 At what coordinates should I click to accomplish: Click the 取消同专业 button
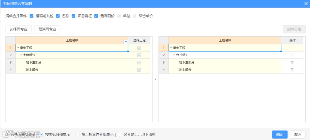(x=47, y=29)
